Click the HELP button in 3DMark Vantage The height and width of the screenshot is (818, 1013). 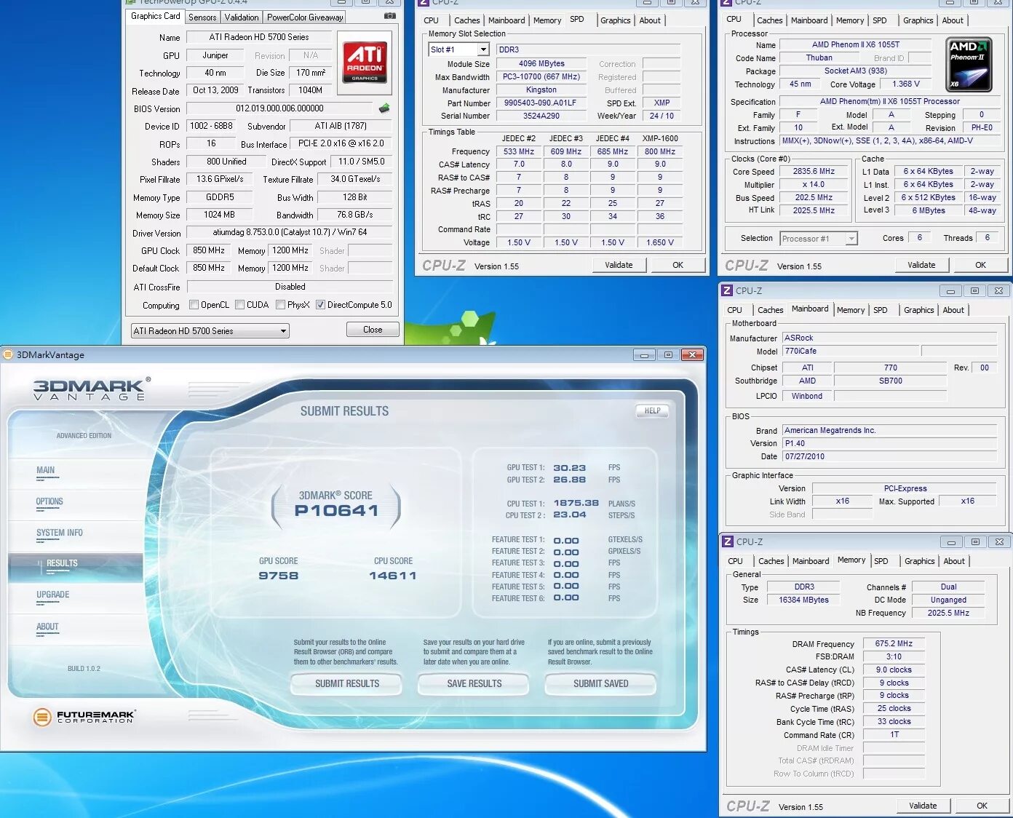coord(653,410)
